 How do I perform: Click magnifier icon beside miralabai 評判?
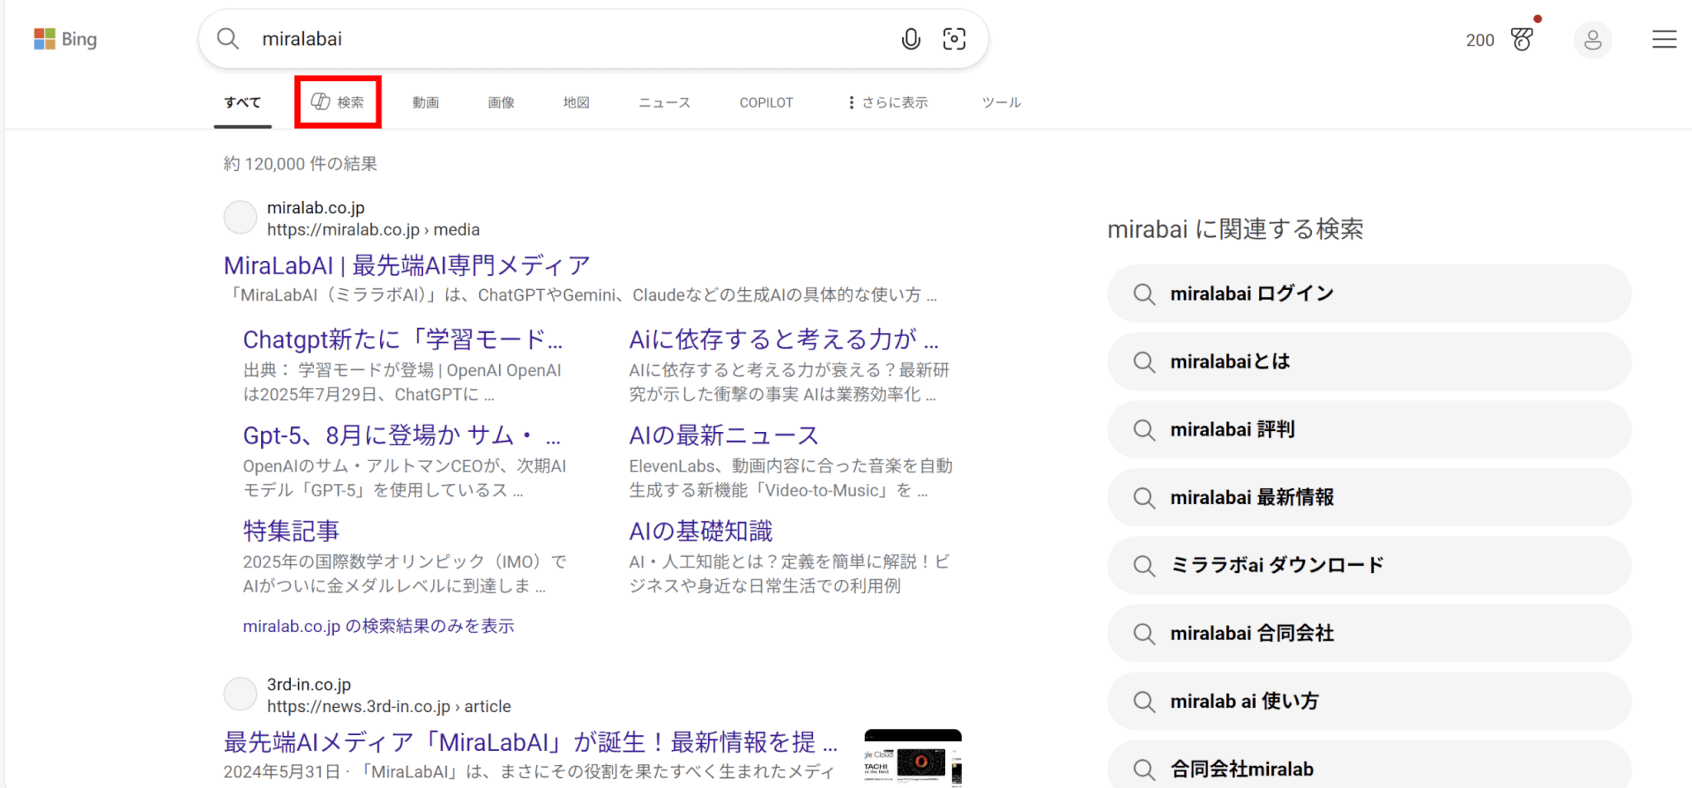(1144, 430)
